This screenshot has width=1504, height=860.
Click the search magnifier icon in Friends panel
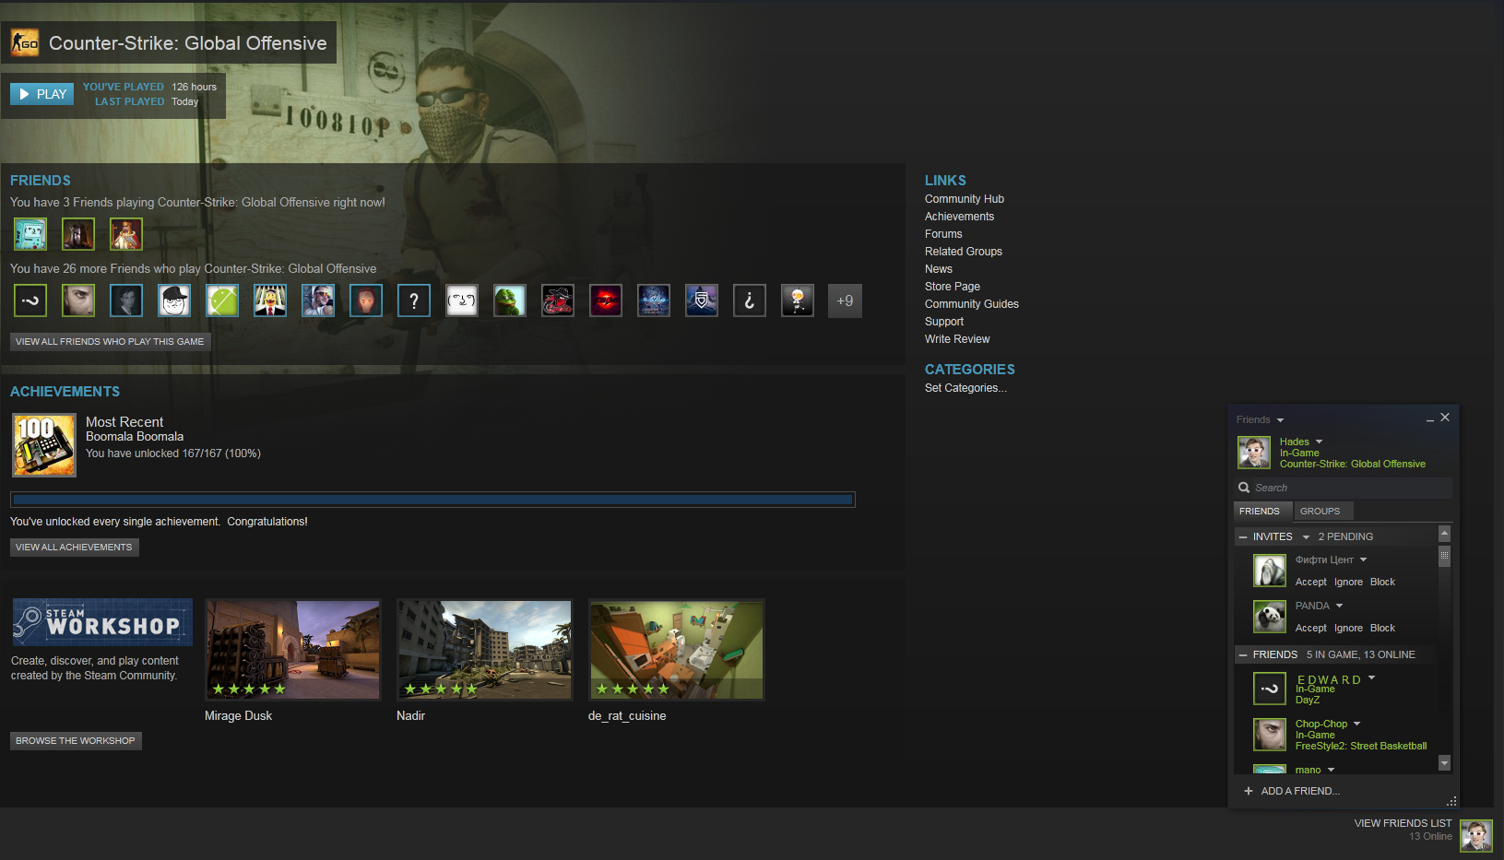click(1244, 488)
